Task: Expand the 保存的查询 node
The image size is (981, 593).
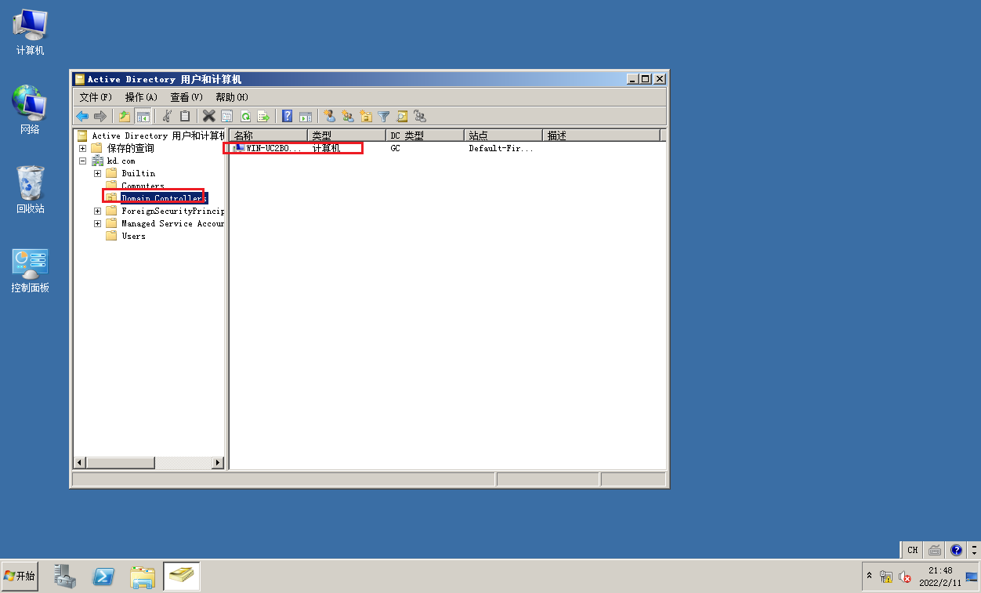Action: [x=83, y=148]
